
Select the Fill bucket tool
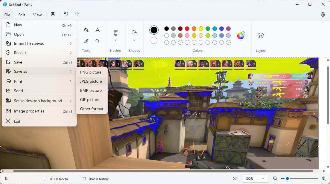tap(86, 30)
